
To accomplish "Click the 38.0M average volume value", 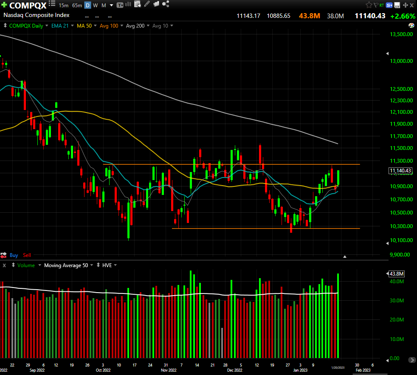I will point(335,16).
